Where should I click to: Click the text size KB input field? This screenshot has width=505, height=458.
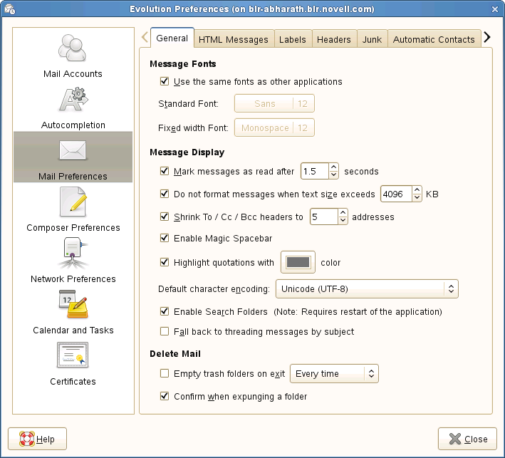pos(395,194)
